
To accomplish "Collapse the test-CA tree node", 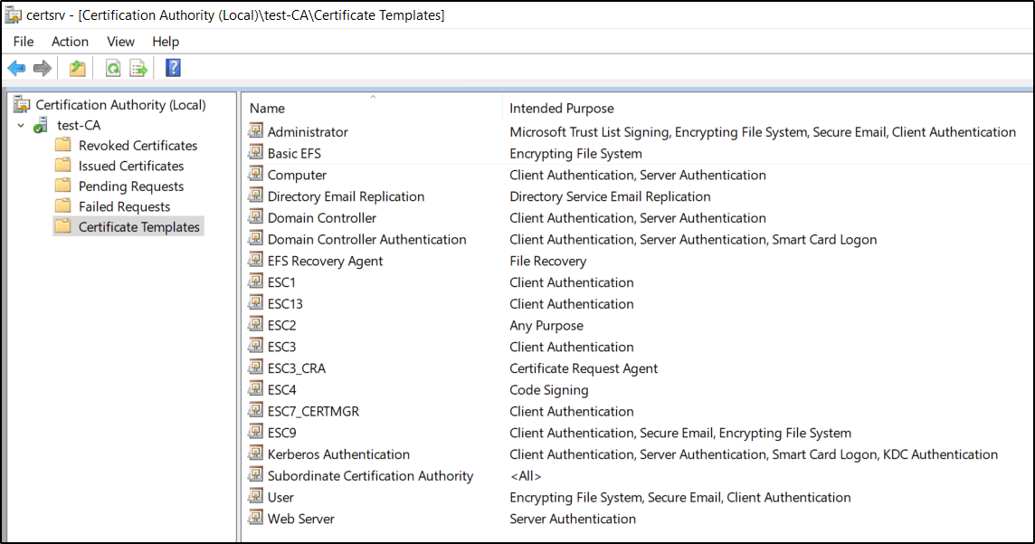I will pyautogui.click(x=21, y=125).
